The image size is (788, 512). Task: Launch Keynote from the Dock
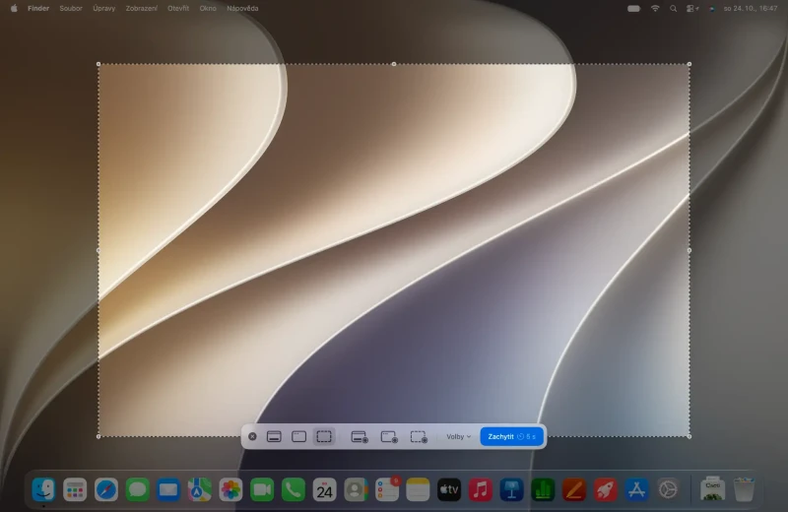click(x=511, y=489)
